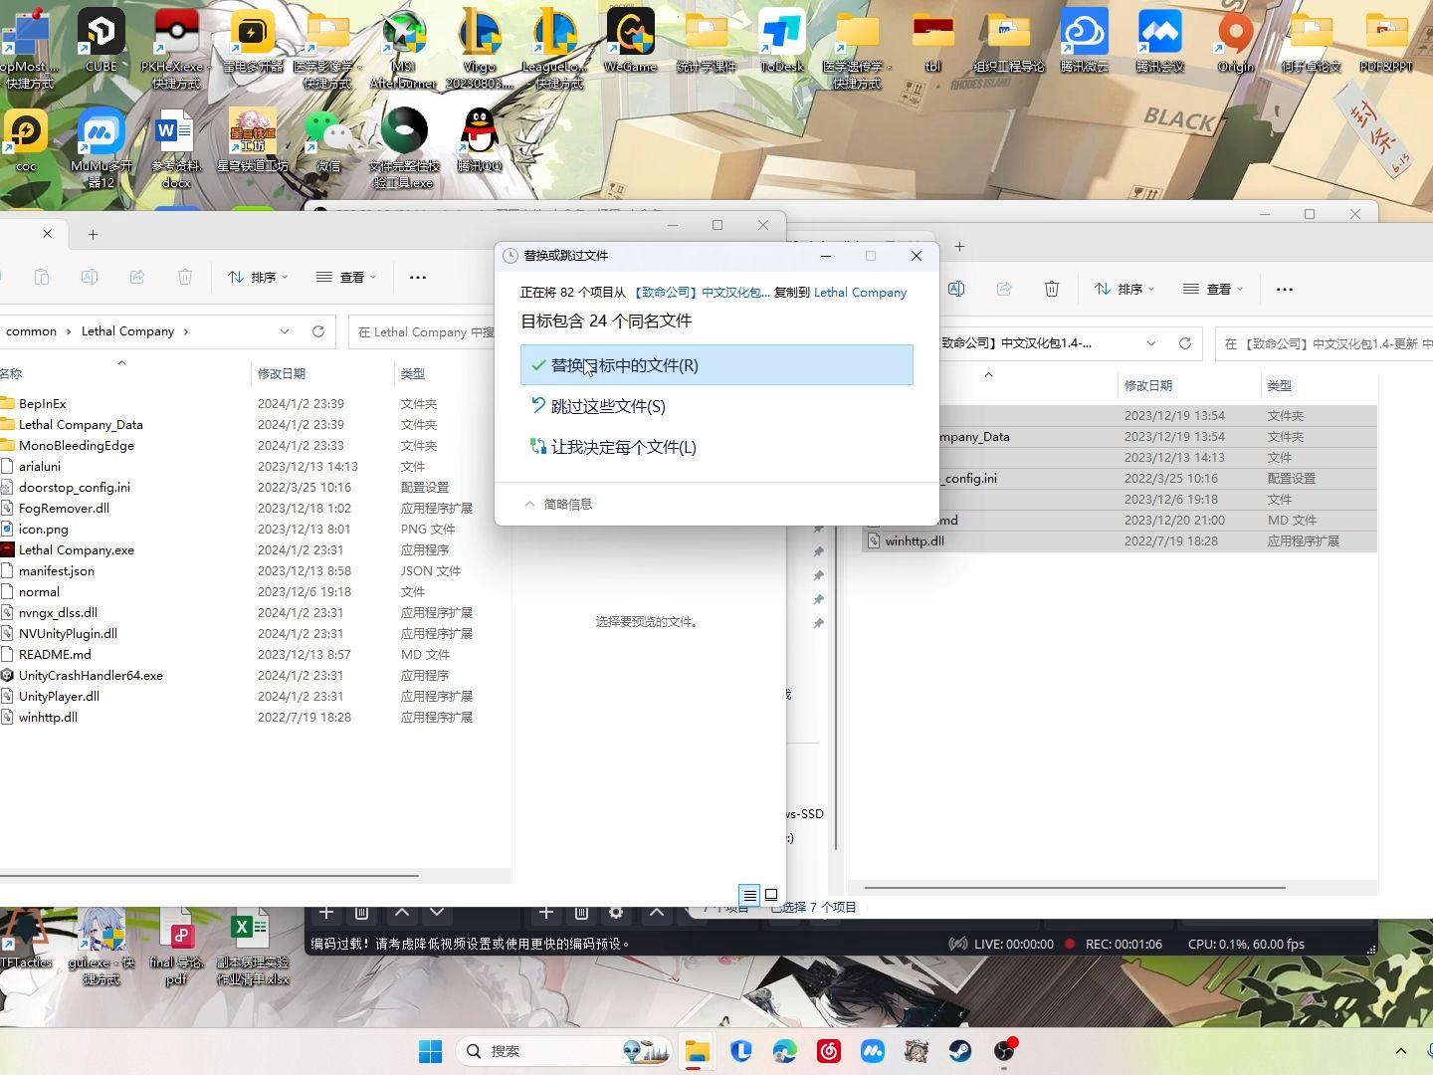
Task: Open NetEase Cloud Music from the taskbar
Action: [x=829, y=1051]
